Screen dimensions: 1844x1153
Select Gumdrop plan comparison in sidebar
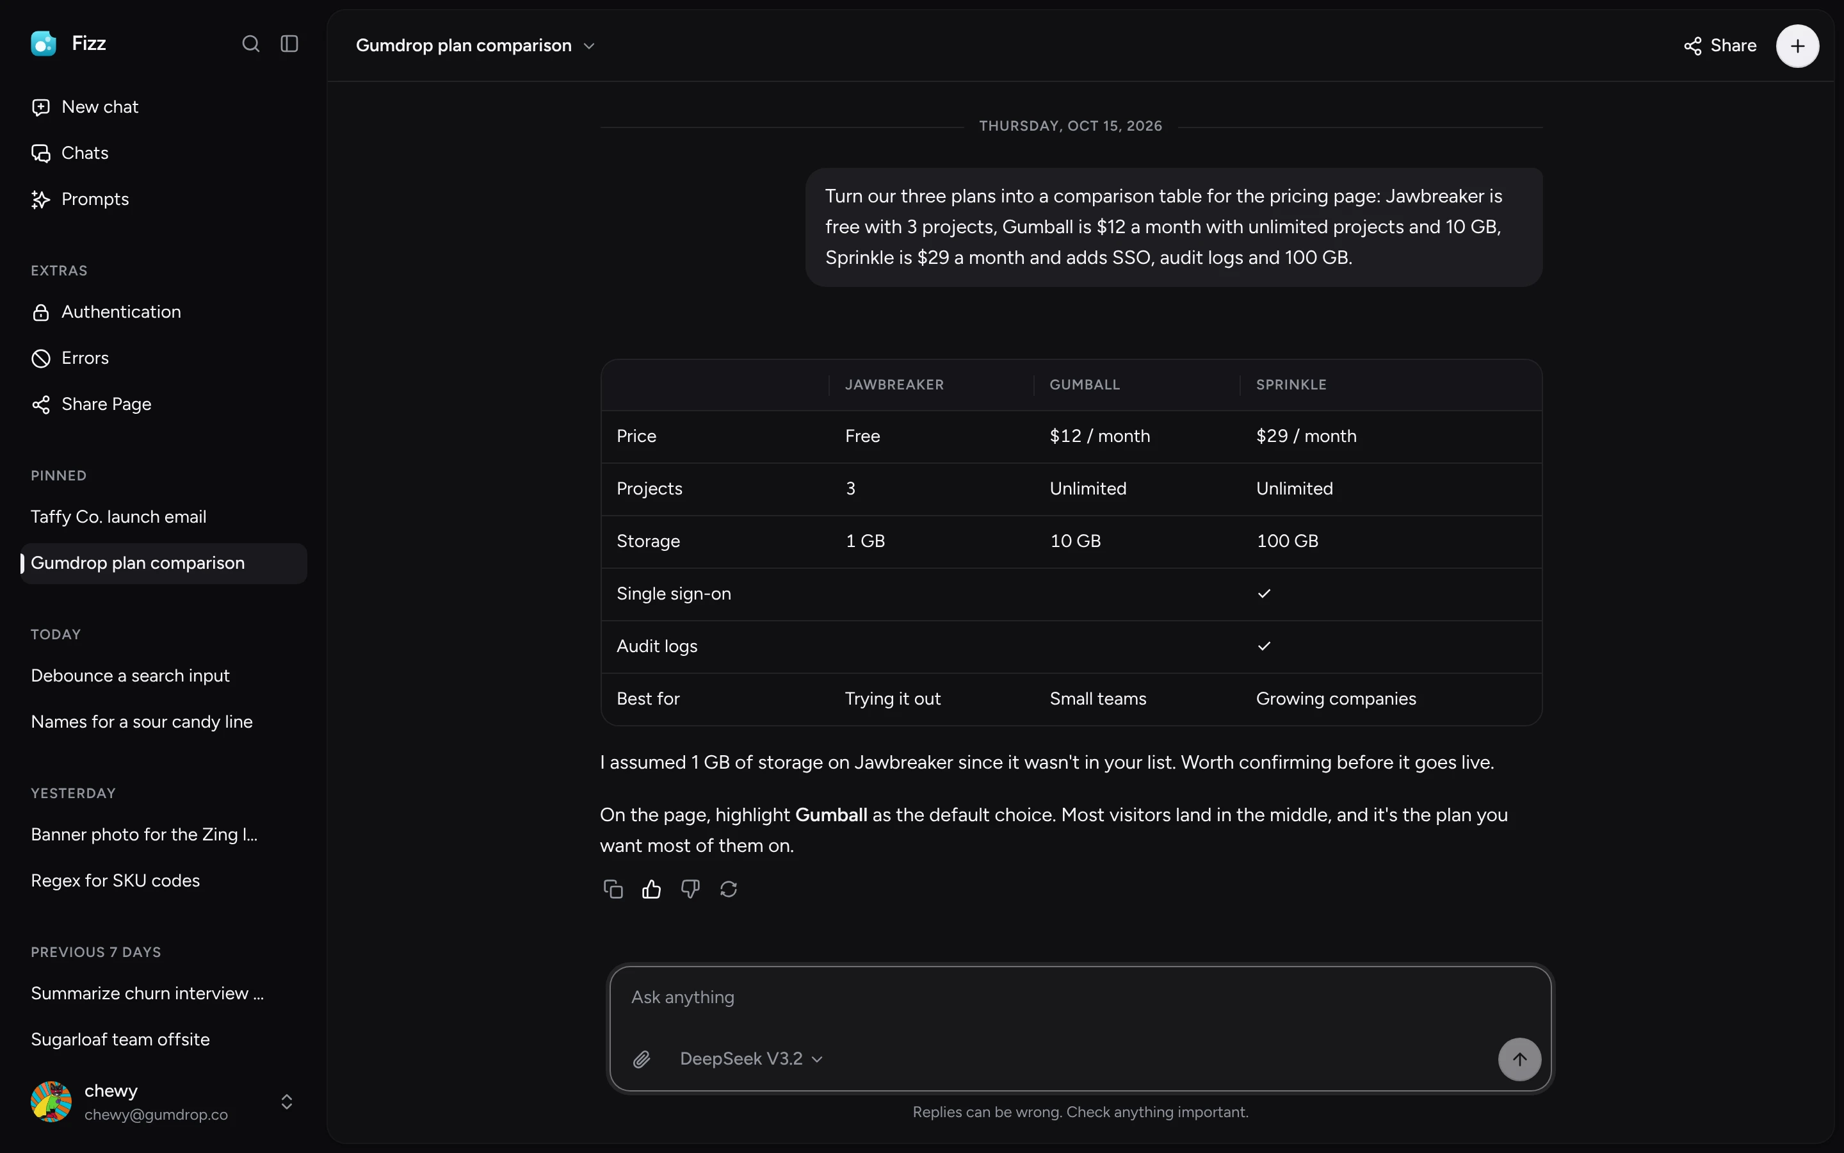pyautogui.click(x=164, y=563)
